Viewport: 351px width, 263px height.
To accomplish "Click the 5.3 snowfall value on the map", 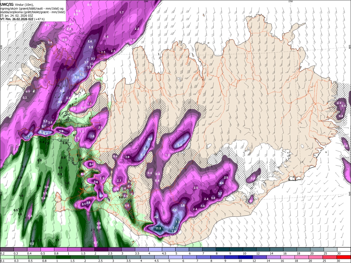I will [x=180, y=145].
